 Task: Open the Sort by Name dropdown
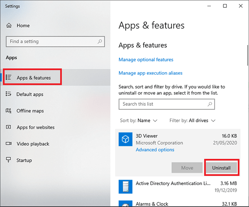(x=139, y=121)
